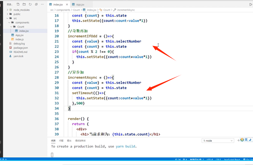Image resolution: width=253 pixels, height=165 pixels.
Task: Click the README.md file icon
Action: pos(11,52)
